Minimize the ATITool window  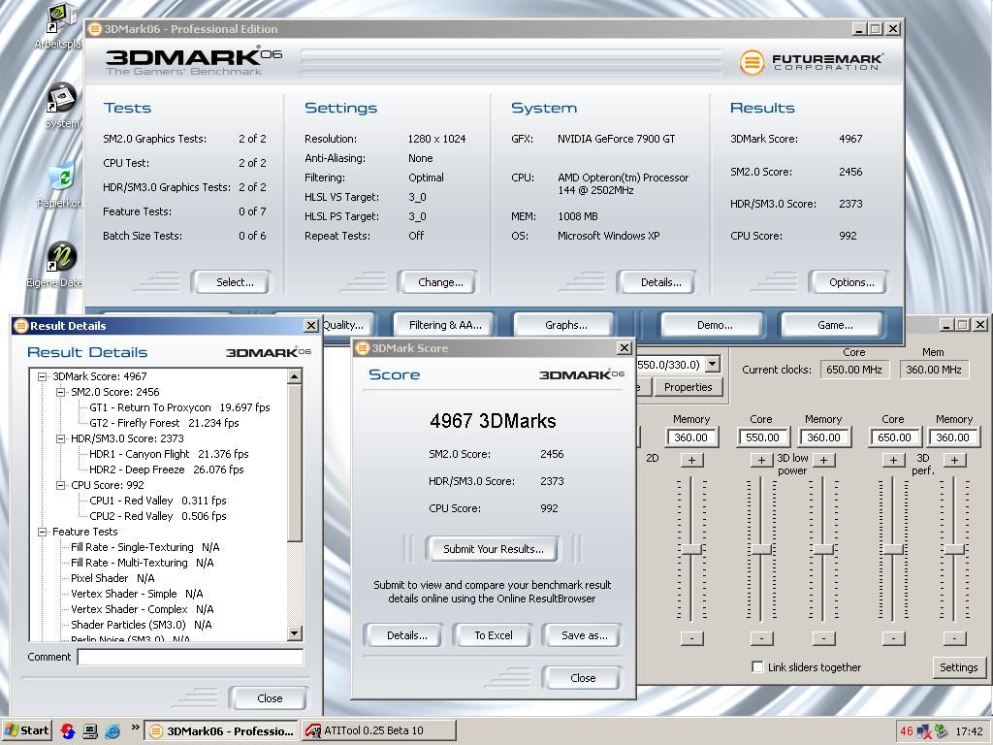pyautogui.click(x=946, y=324)
